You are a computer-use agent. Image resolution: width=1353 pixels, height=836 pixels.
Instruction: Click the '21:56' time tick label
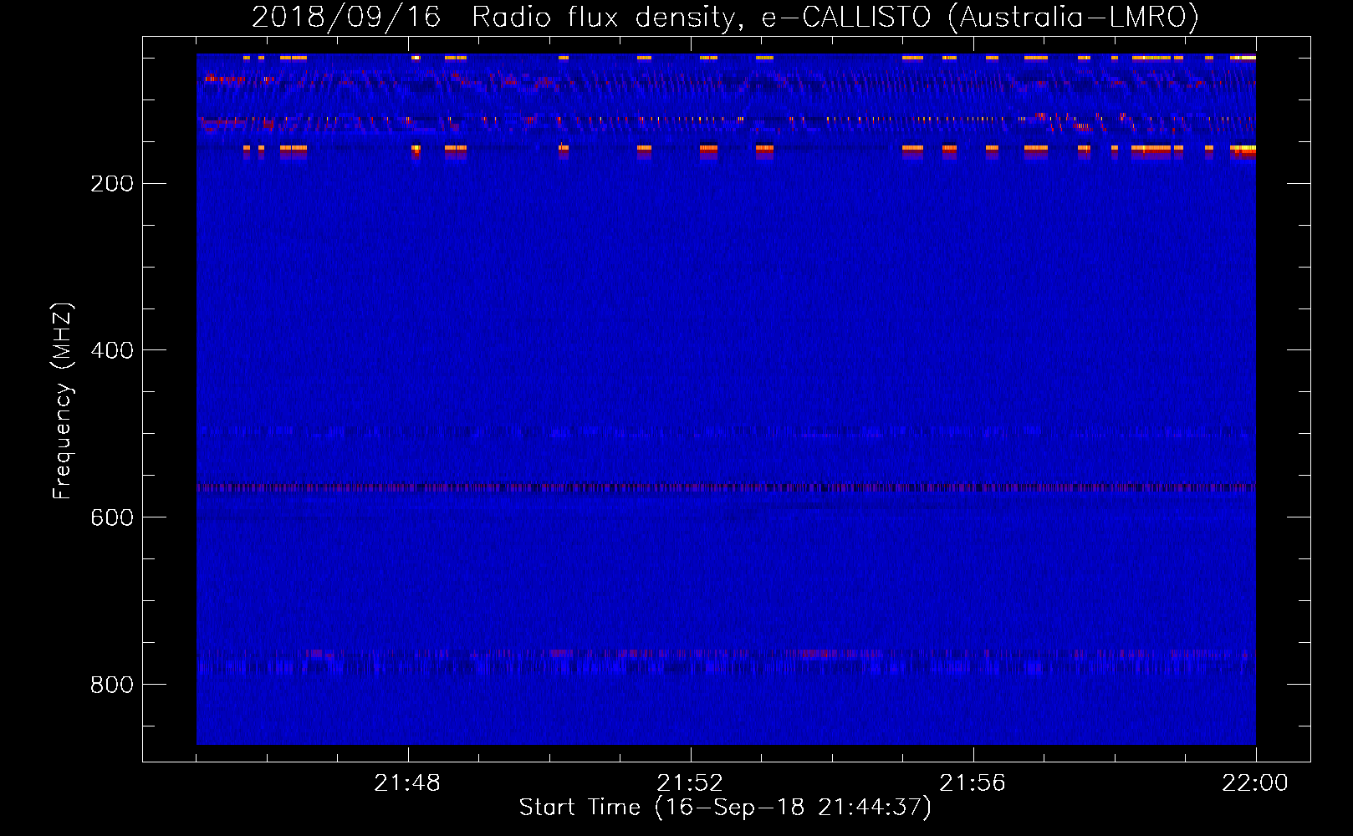click(x=973, y=783)
